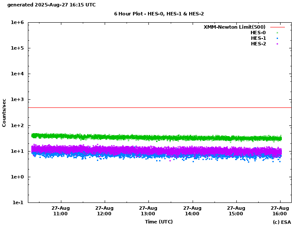The width and height of the screenshot is (302, 226).
Task: Click the 1e+2 y-axis tick label
Action: (x=17, y=125)
